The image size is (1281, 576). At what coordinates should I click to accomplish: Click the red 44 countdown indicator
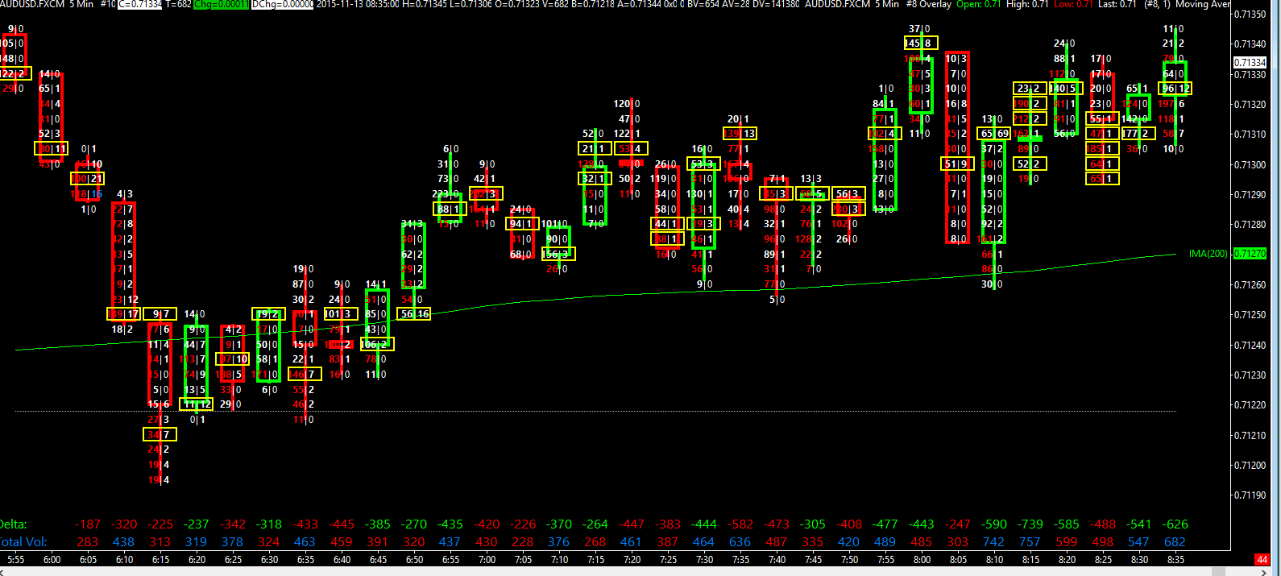[x=1261, y=559]
